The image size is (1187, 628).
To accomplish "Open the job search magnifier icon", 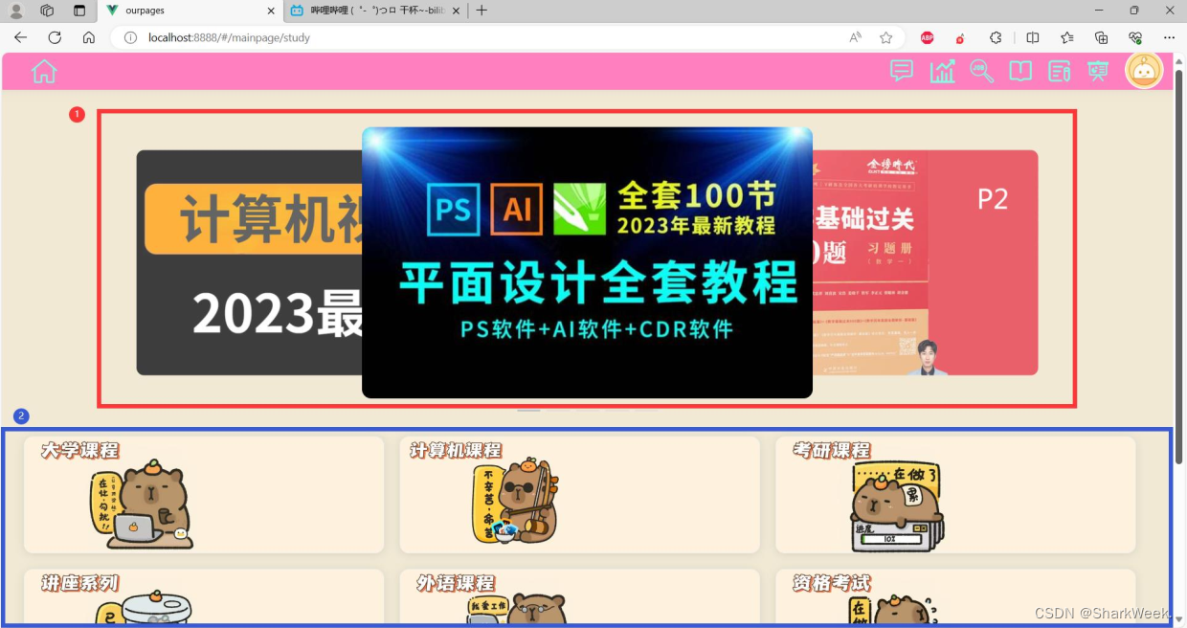I will point(981,71).
